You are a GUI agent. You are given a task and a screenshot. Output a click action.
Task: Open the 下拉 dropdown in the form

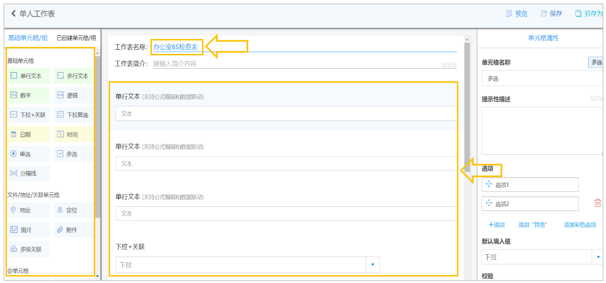point(248,265)
